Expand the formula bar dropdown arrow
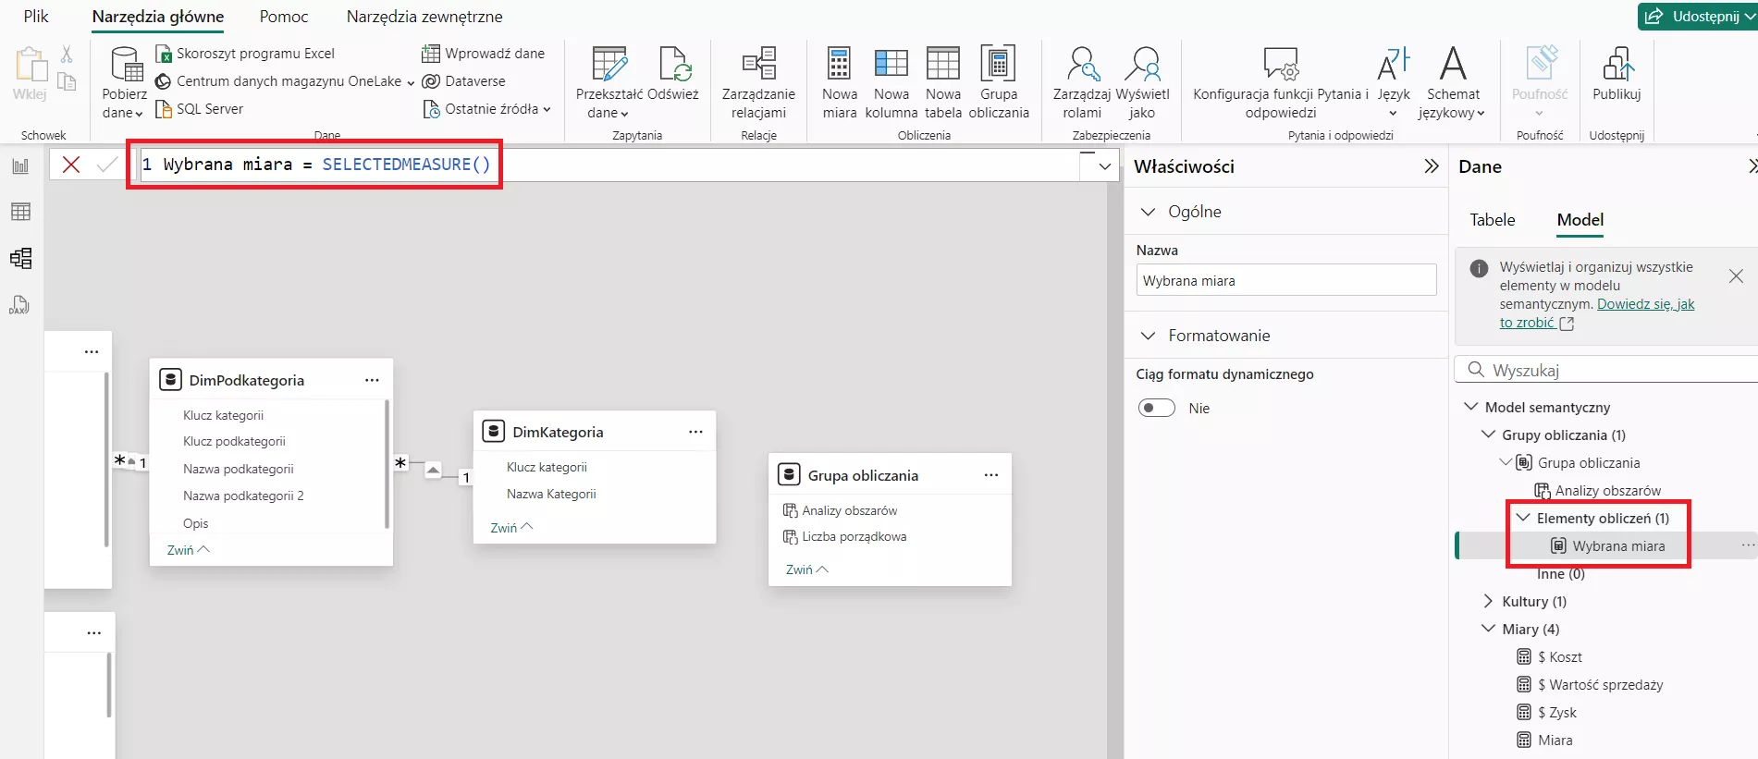This screenshot has height=759, width=1758. click(x=1104, y=166)
